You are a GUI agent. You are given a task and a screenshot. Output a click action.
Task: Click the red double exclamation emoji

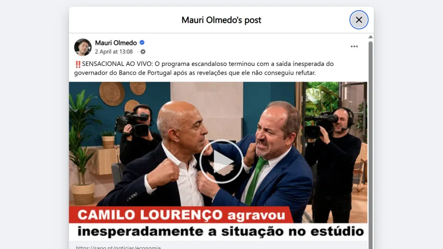[x=78, y=65]
